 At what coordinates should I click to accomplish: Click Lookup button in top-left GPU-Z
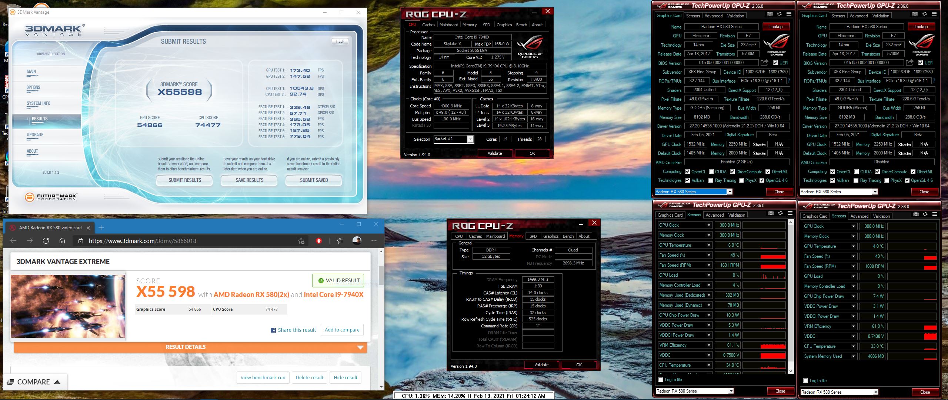click(x=776, y=27)
